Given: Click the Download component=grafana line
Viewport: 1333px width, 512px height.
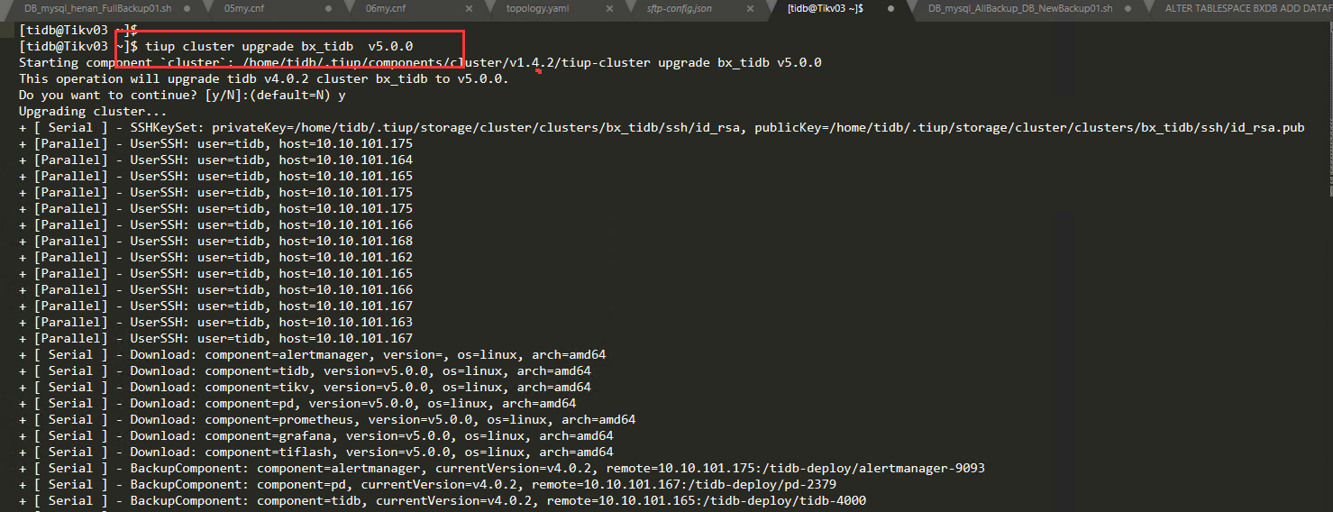Looking at the screenshot, I should click(x=316, y=435).
